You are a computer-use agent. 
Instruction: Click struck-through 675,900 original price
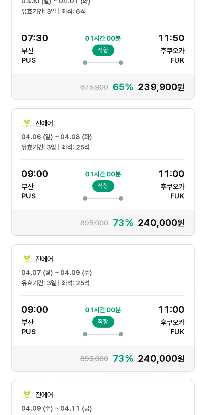pyautogui.click(x=94, y=87)
